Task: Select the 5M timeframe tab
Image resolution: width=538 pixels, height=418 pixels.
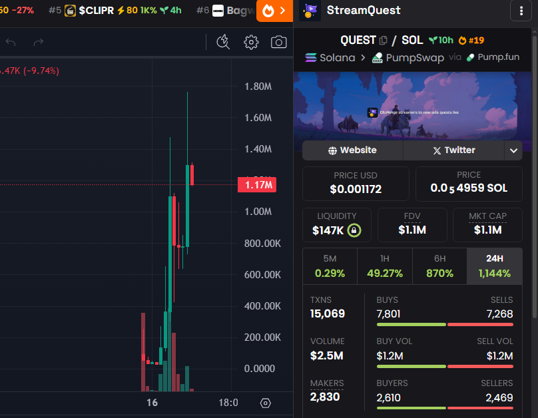Action: [x=330, y=266]
